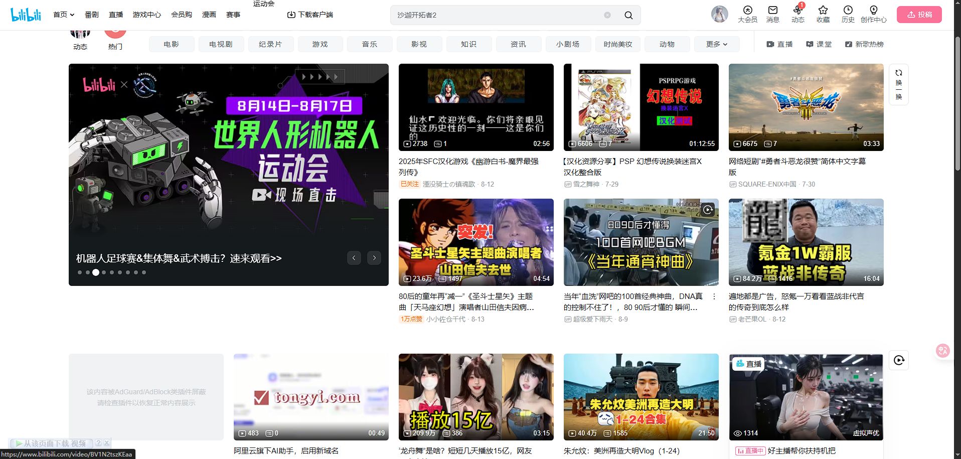Open the 大会员 membership icon
The height and width of the screenshot is (459, 961).
[747, 15]
